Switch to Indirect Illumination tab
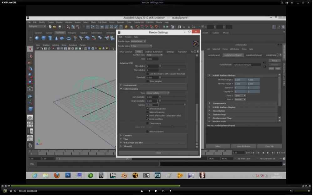 click(x=154, y=52)
